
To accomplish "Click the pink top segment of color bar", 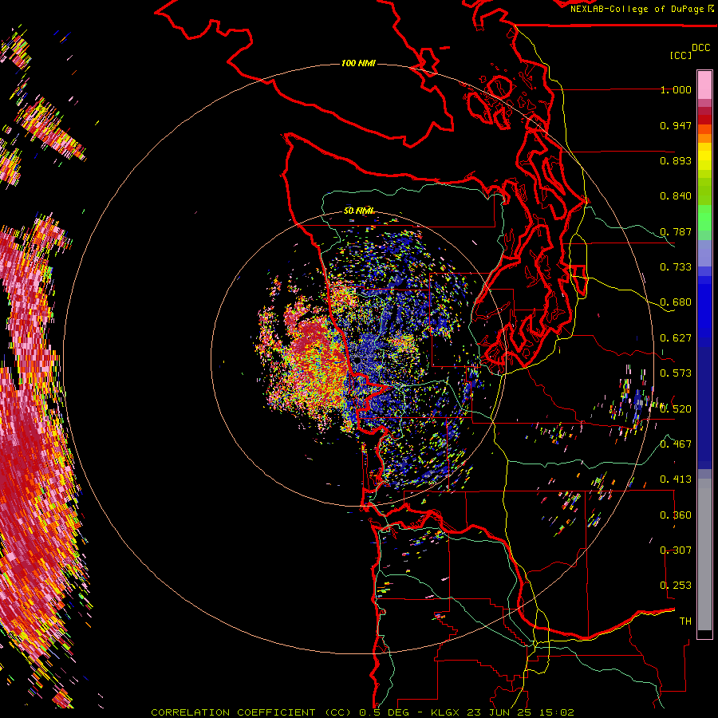I will pyautogui.click(x=704, y=85).
